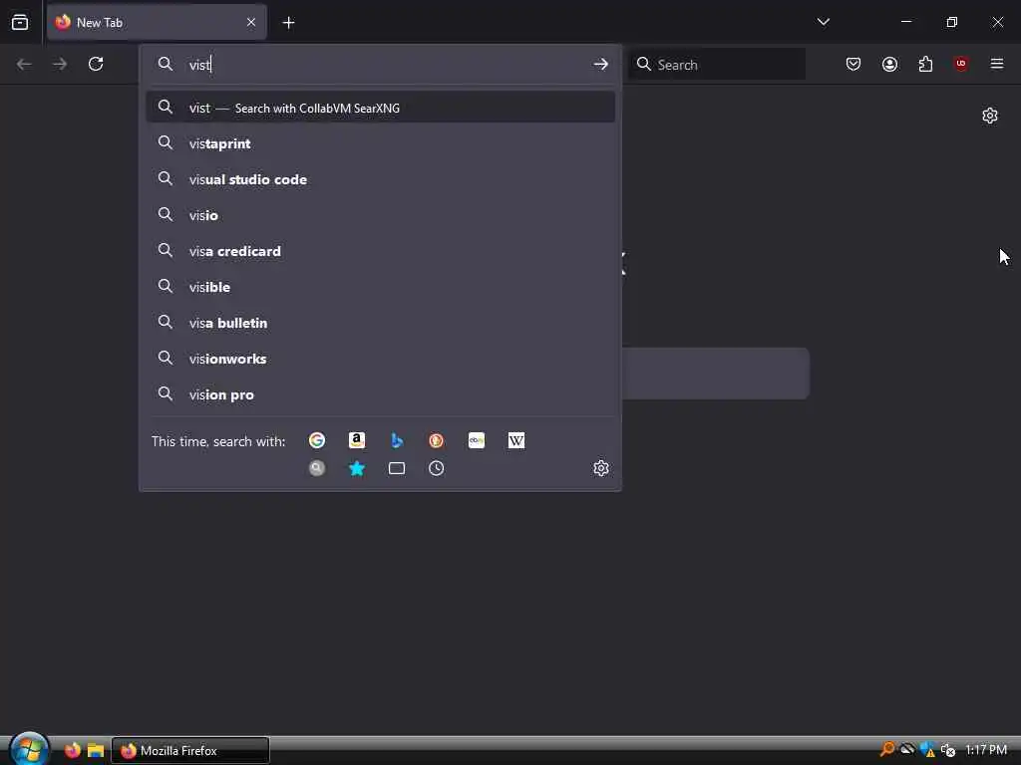The width and height of the screenshot is (1021, 765).
Task: Open the Firefox account menu
Action: [889, 64]
